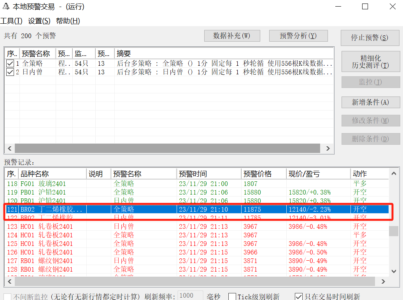Uncheck alert row 2 日内曾 checkbox

pyautogui.click(x=10, y=72)
